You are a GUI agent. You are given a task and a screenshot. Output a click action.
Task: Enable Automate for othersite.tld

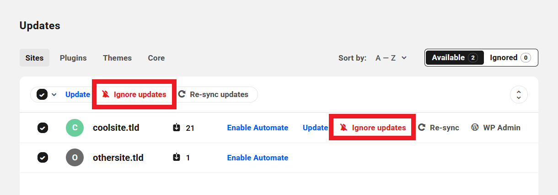[258, 158]
